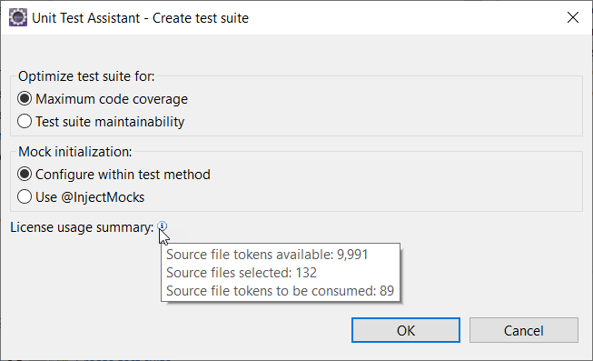Confirm with the OK button
The height and width of the screenshot is (361, 593).
tap(406, 330)
